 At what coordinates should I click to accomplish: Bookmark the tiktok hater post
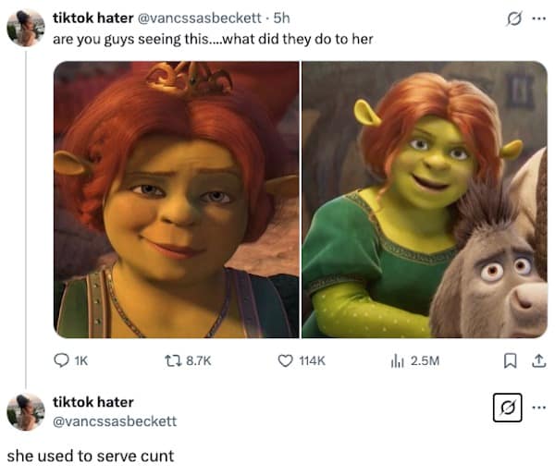point(509,360)
